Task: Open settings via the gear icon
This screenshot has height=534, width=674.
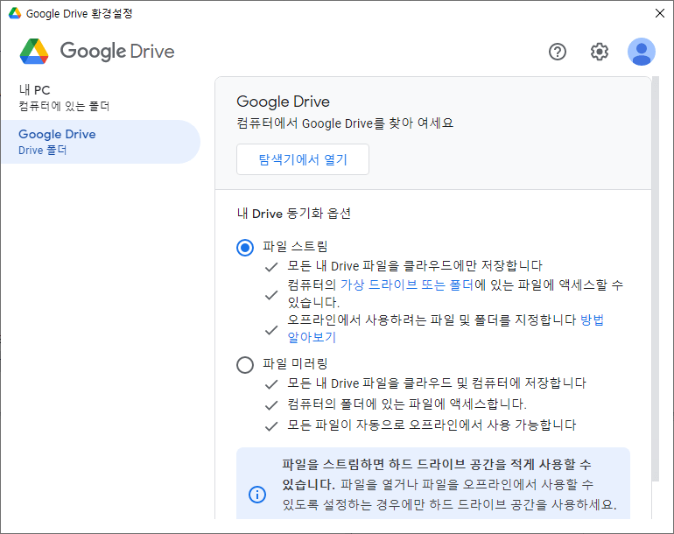Action: point(600,52)
